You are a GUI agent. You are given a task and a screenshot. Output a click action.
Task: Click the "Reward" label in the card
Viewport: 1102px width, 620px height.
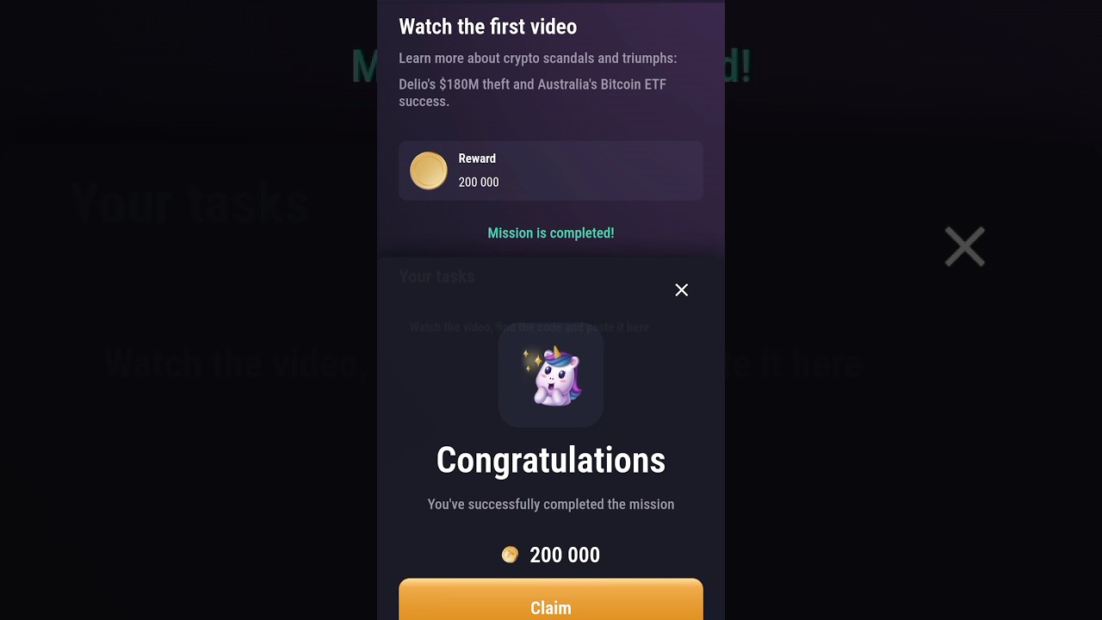point(477,158)
